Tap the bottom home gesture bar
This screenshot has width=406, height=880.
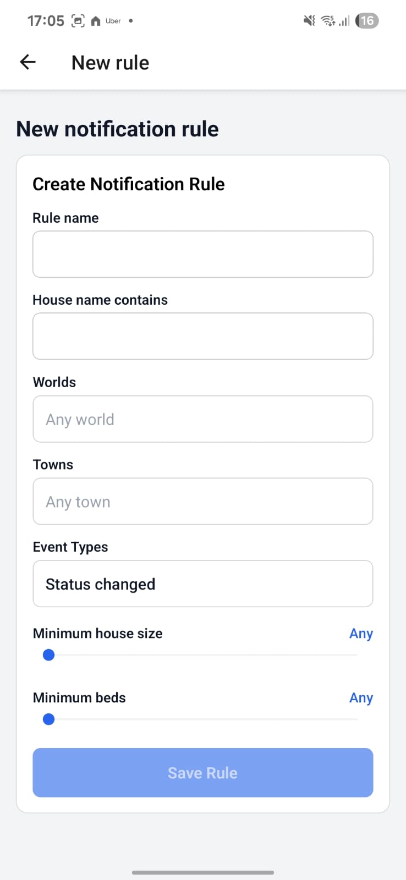[203, 872]
